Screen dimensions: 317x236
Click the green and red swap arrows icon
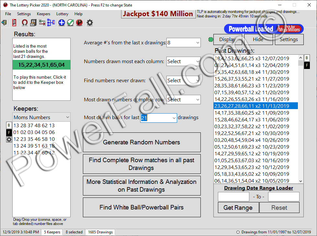[x=42, y=23]
